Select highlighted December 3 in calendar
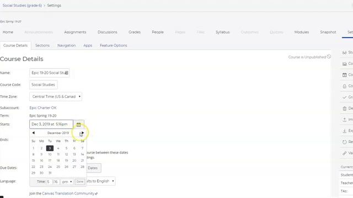 (x=50, y=148)
